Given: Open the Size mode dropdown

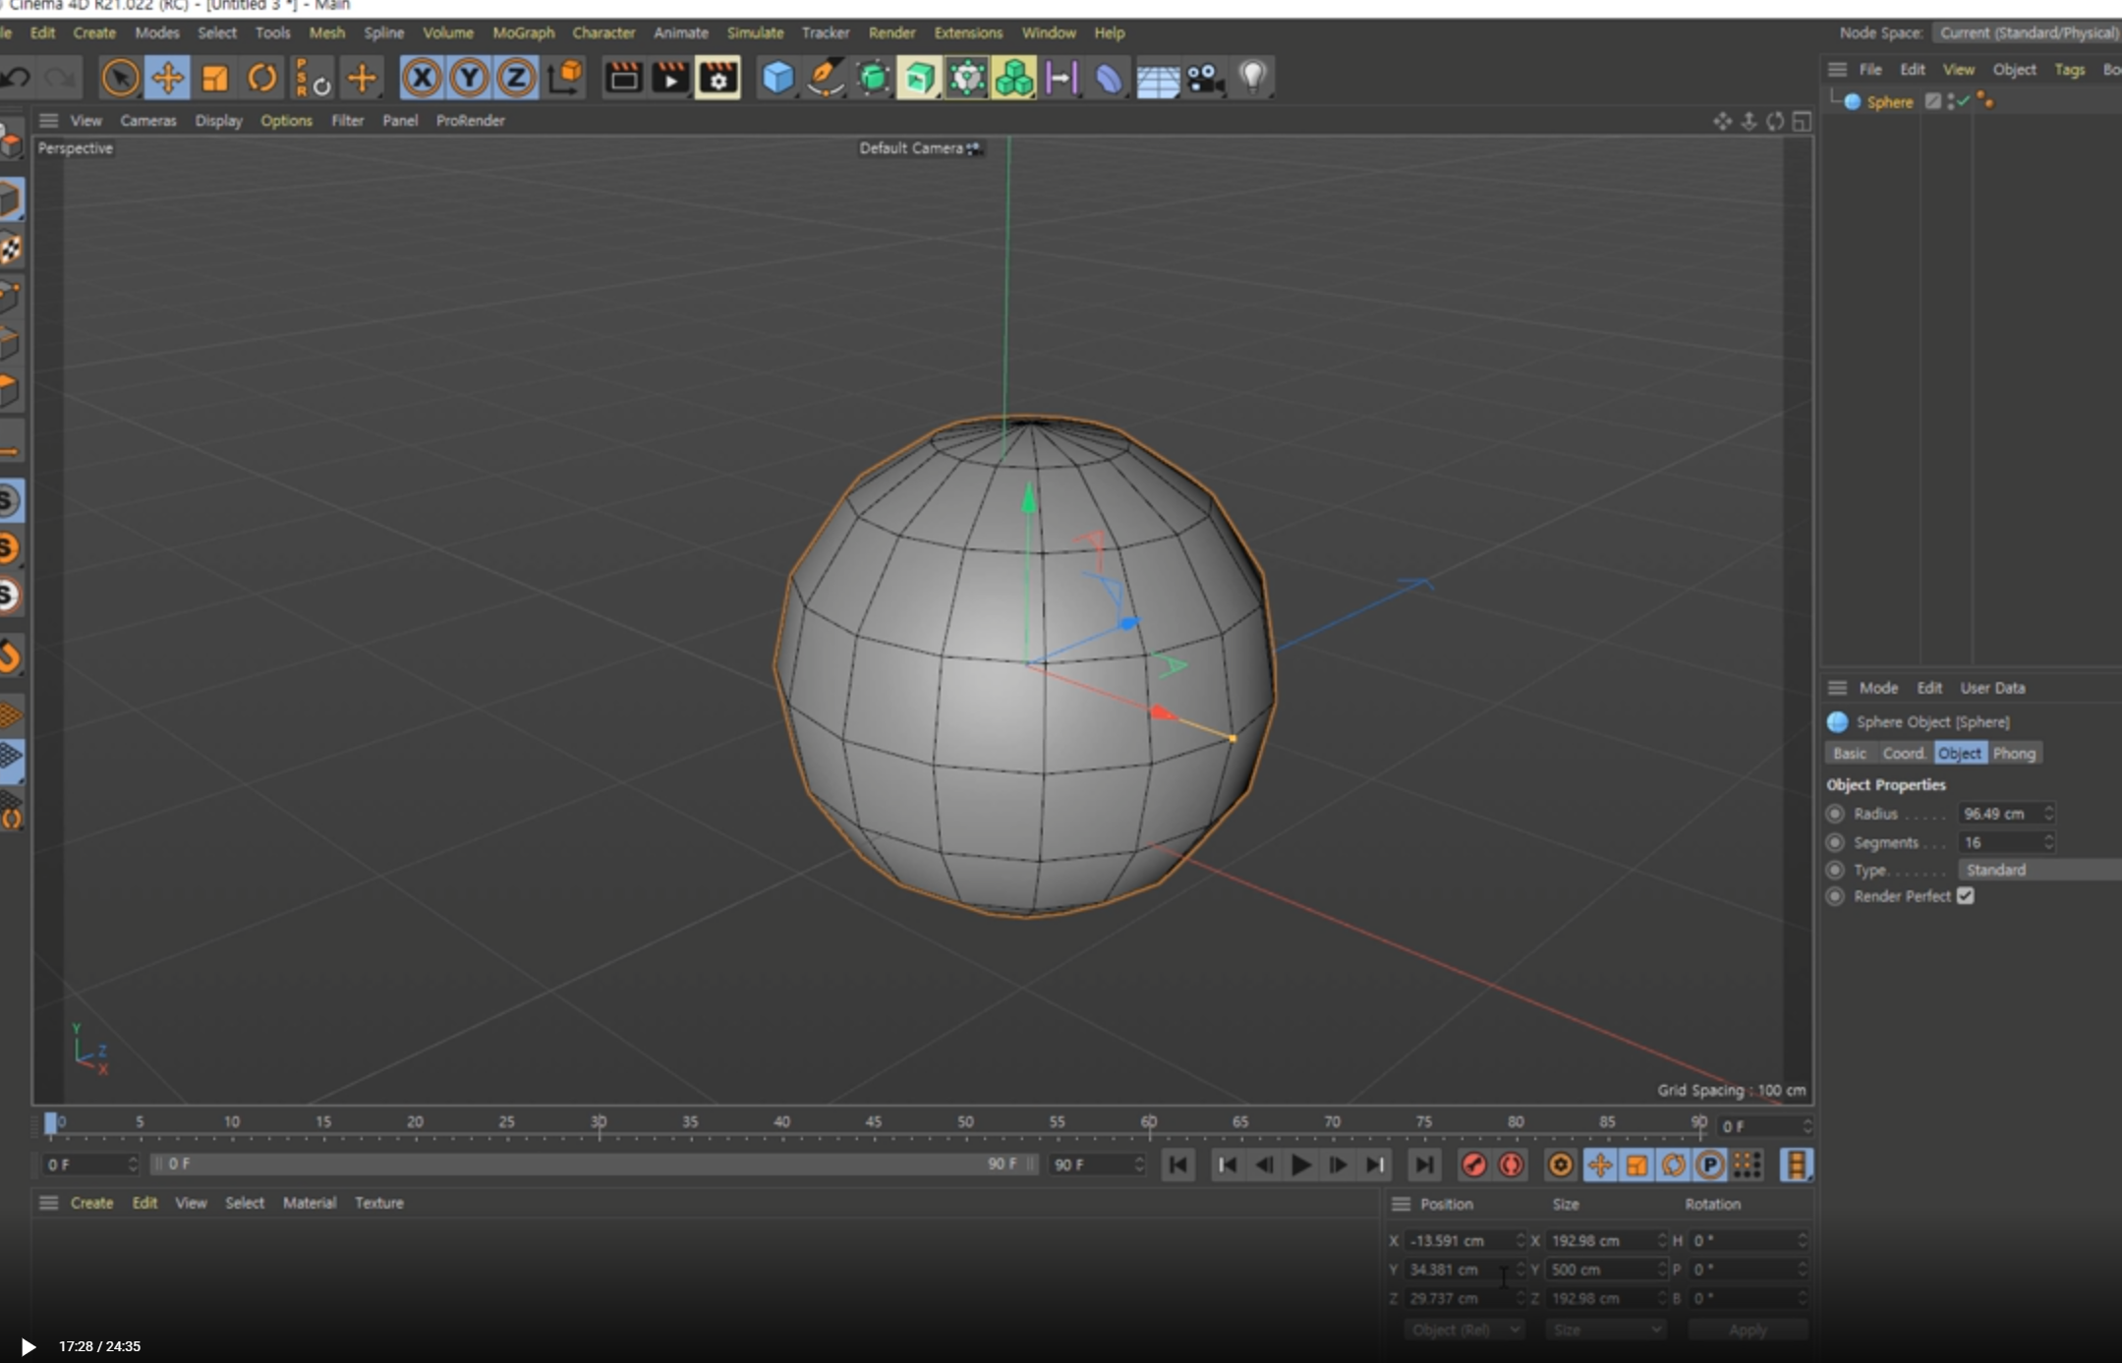Looking at the screenshot, I should [x=1605, y=1330].
